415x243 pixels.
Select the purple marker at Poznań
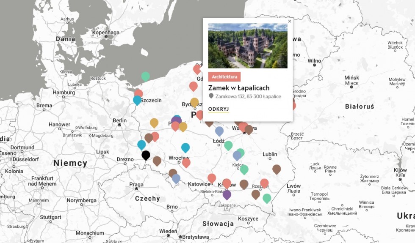(x=176, y=120)
